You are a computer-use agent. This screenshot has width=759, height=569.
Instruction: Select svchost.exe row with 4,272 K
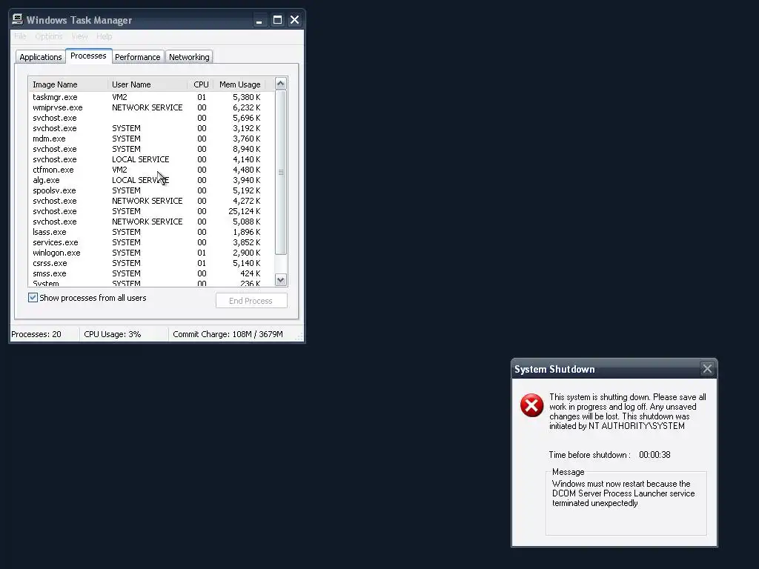151,201
